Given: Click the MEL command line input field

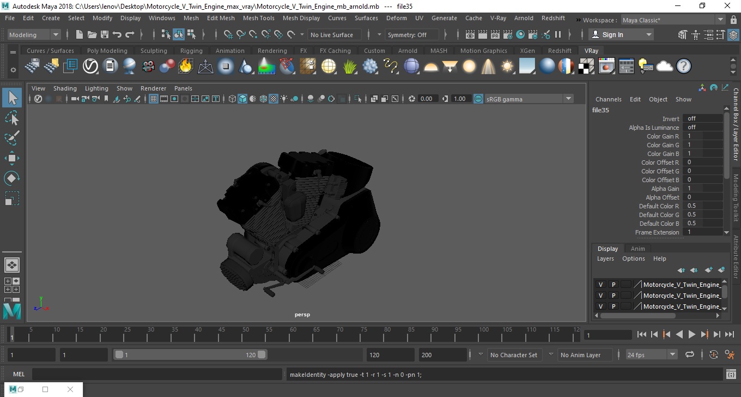Looking at the screenshot, I should [157, 375].
